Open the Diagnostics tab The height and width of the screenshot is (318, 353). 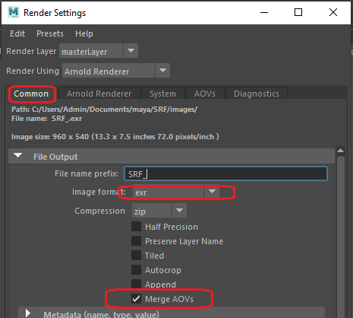pos(257,94)
